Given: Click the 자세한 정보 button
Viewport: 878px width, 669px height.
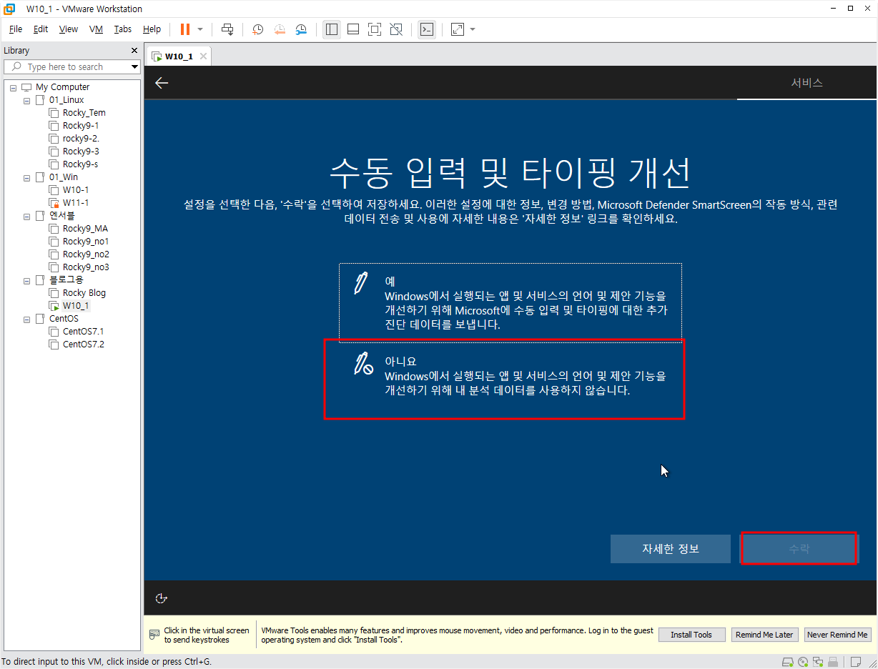Looking at the screenshot, I should coord(671,549).
